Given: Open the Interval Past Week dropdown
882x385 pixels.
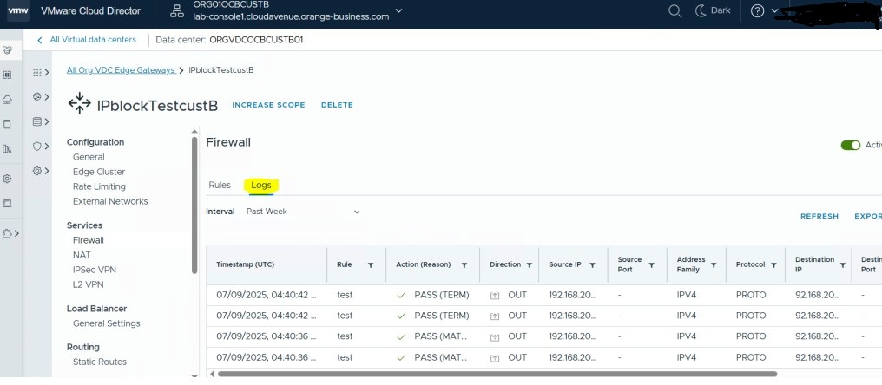Looking at the screenshot, I should coord(302,212).
